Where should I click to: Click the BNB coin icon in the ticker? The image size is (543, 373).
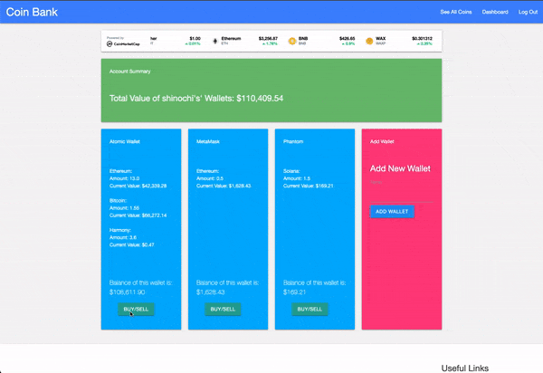point(292,42)
